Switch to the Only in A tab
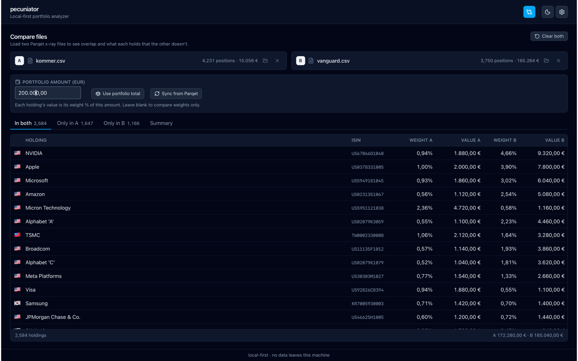The height and width of the screenshot is (361, 578). click(x=75, y=123)
